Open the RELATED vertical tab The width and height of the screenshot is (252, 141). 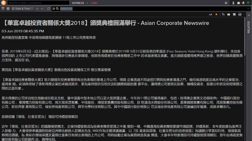point(249,27)
